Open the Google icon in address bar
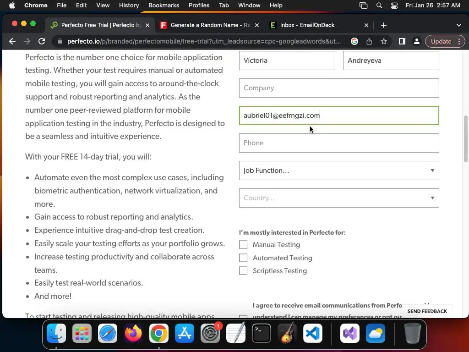469x352 pixels. [354, 41]
